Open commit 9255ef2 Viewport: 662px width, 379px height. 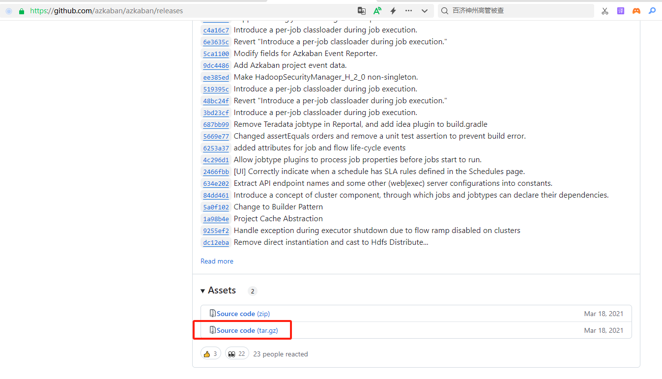click(216, 231)
